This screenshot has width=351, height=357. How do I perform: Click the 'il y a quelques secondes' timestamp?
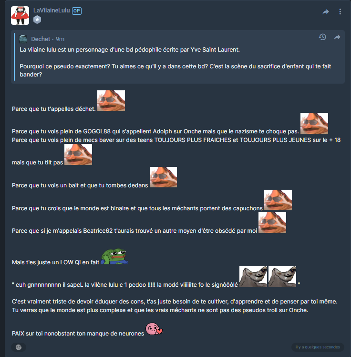(317, 347)
